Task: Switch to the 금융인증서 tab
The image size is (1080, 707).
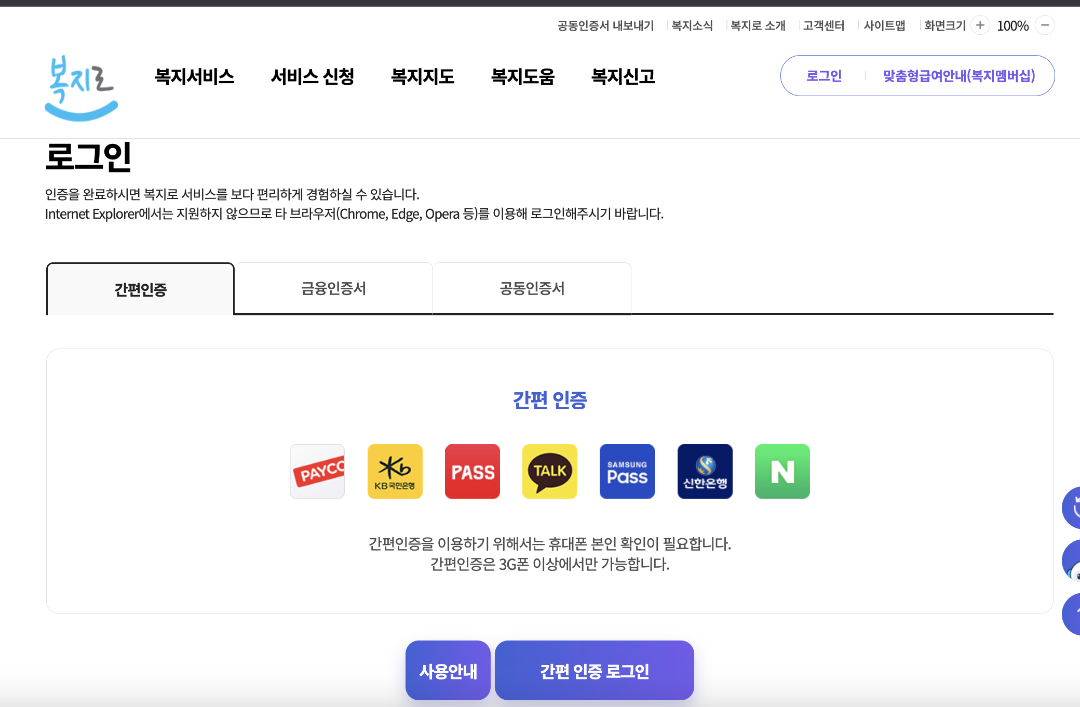Action: tap(333, 288)
